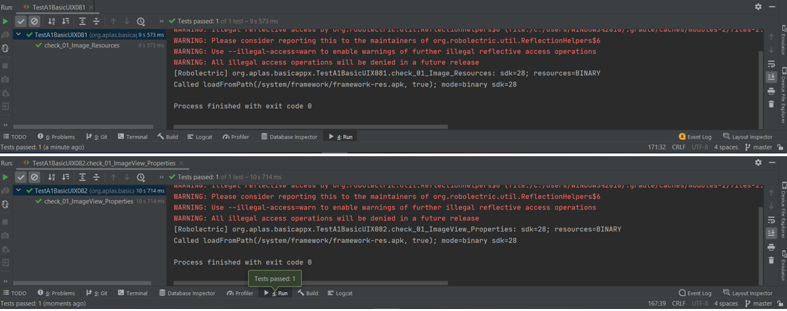The height and width of the screenshot is (311, 787).
Task: Toggle soft-wrap in the TestA1BasicUIX081 console
Action: pyautogui.click(x=771, y=64)
